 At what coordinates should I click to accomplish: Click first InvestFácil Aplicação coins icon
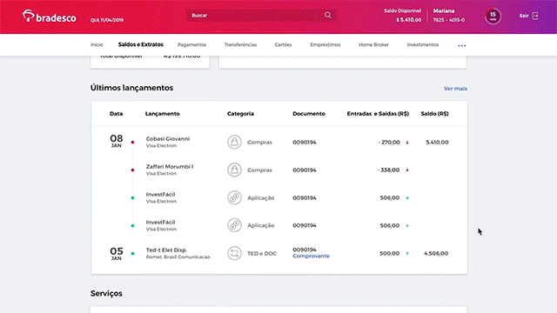click(x=234, y=197)
